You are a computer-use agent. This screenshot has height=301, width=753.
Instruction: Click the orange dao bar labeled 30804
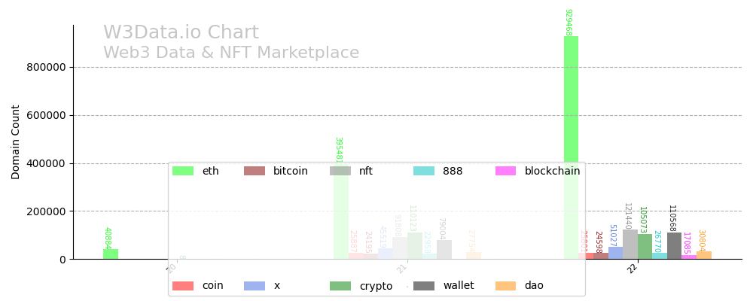[704, 255]
